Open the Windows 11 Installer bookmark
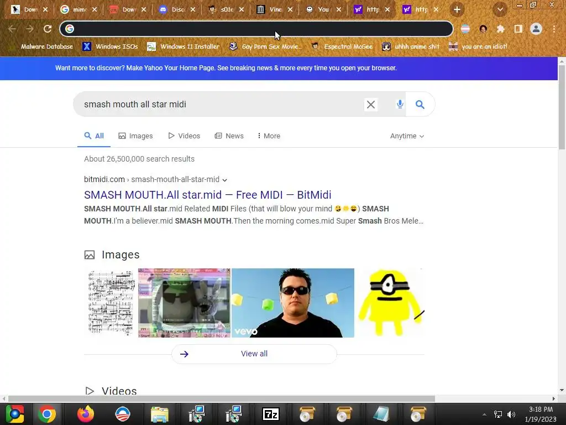Viewport: 566px width, 425px height. [184, 46]
